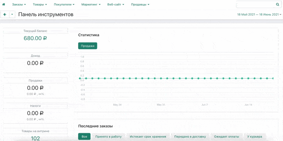Filter orders by Принято в работу
Image resolution: width=283 pixels, height=141 pixels.
109,136
